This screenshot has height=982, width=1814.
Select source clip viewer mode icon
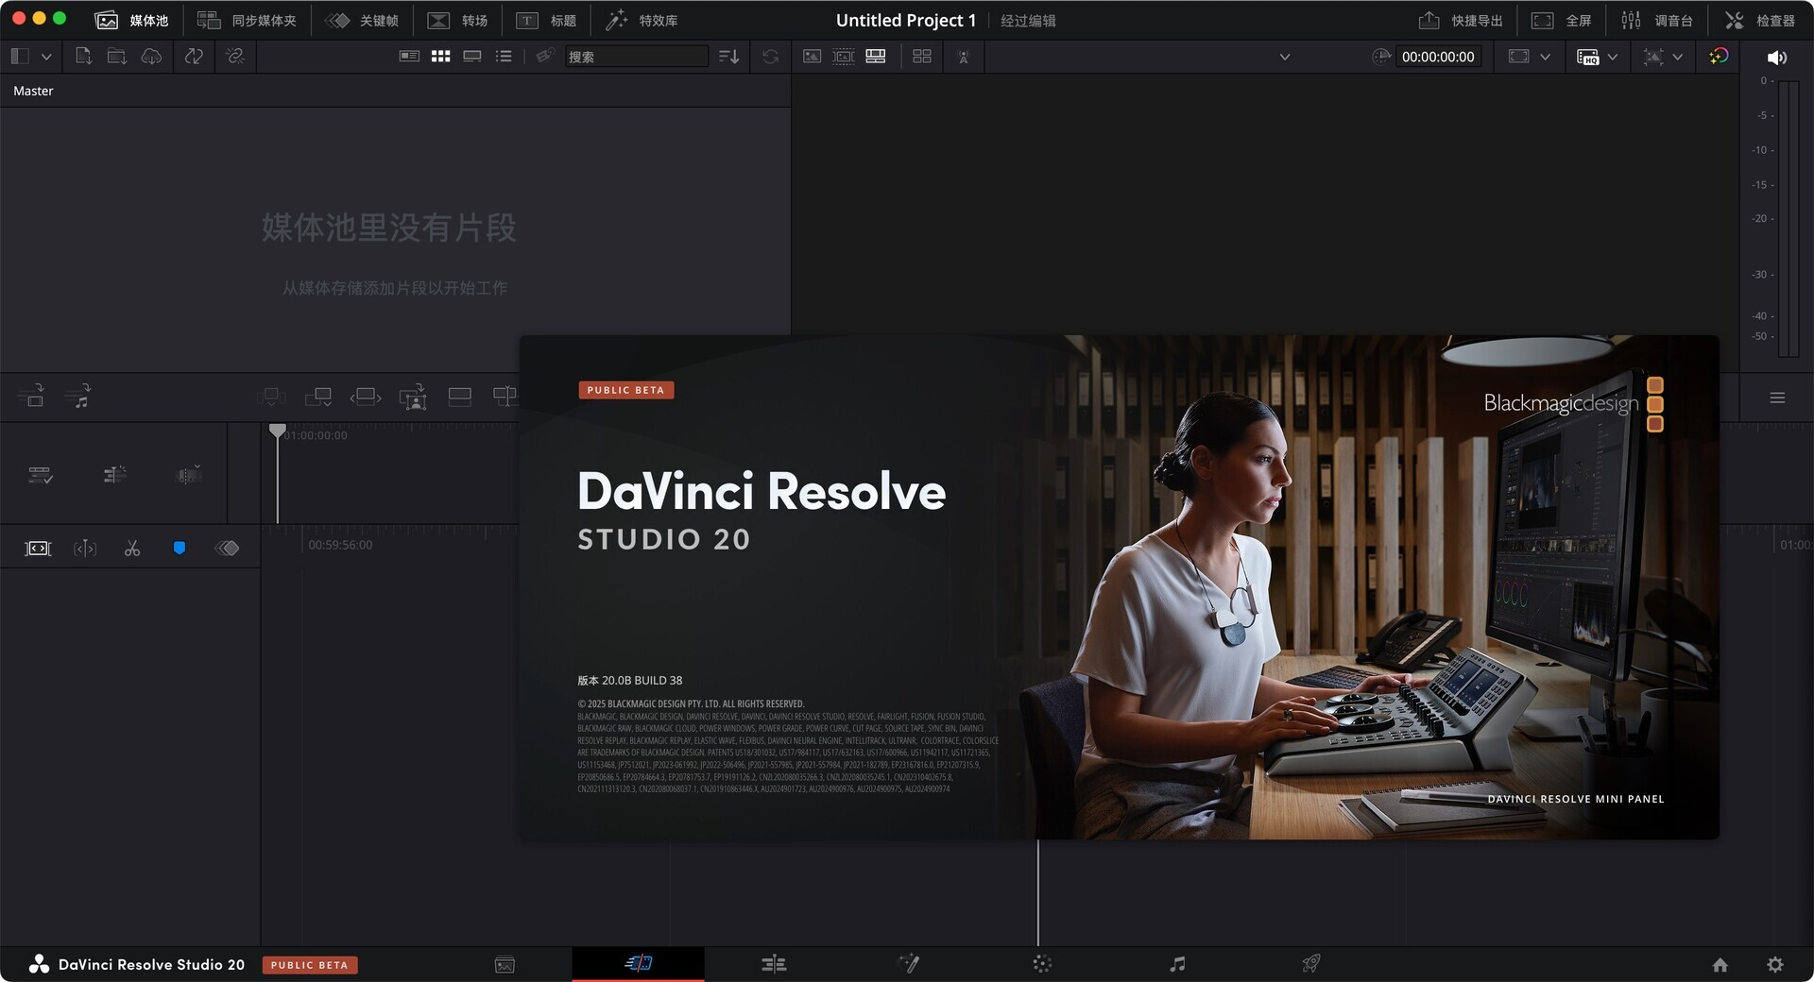point(812,57)
